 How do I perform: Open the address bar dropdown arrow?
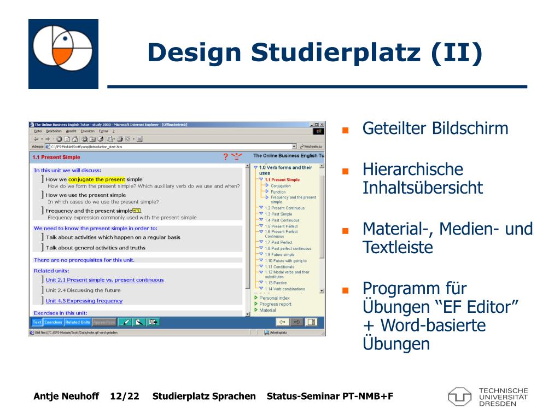pyautogui.click(x=294, y=147)
